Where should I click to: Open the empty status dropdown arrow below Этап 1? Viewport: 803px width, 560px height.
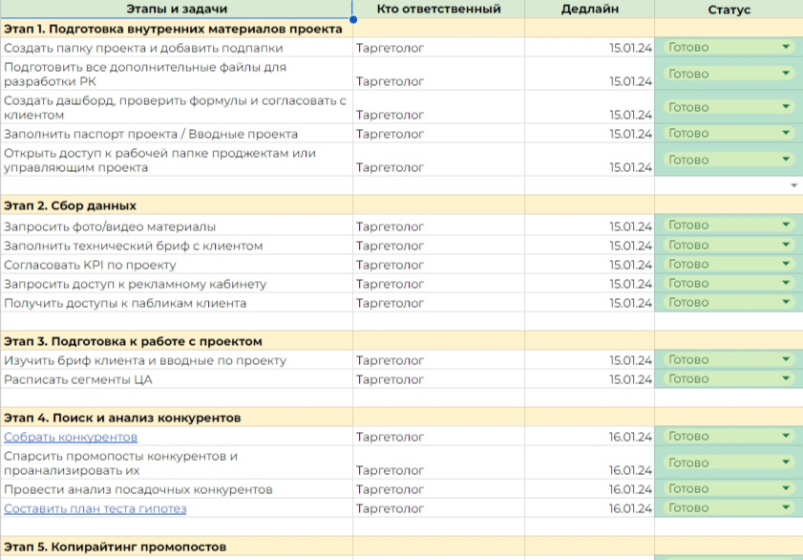[793, 185]
